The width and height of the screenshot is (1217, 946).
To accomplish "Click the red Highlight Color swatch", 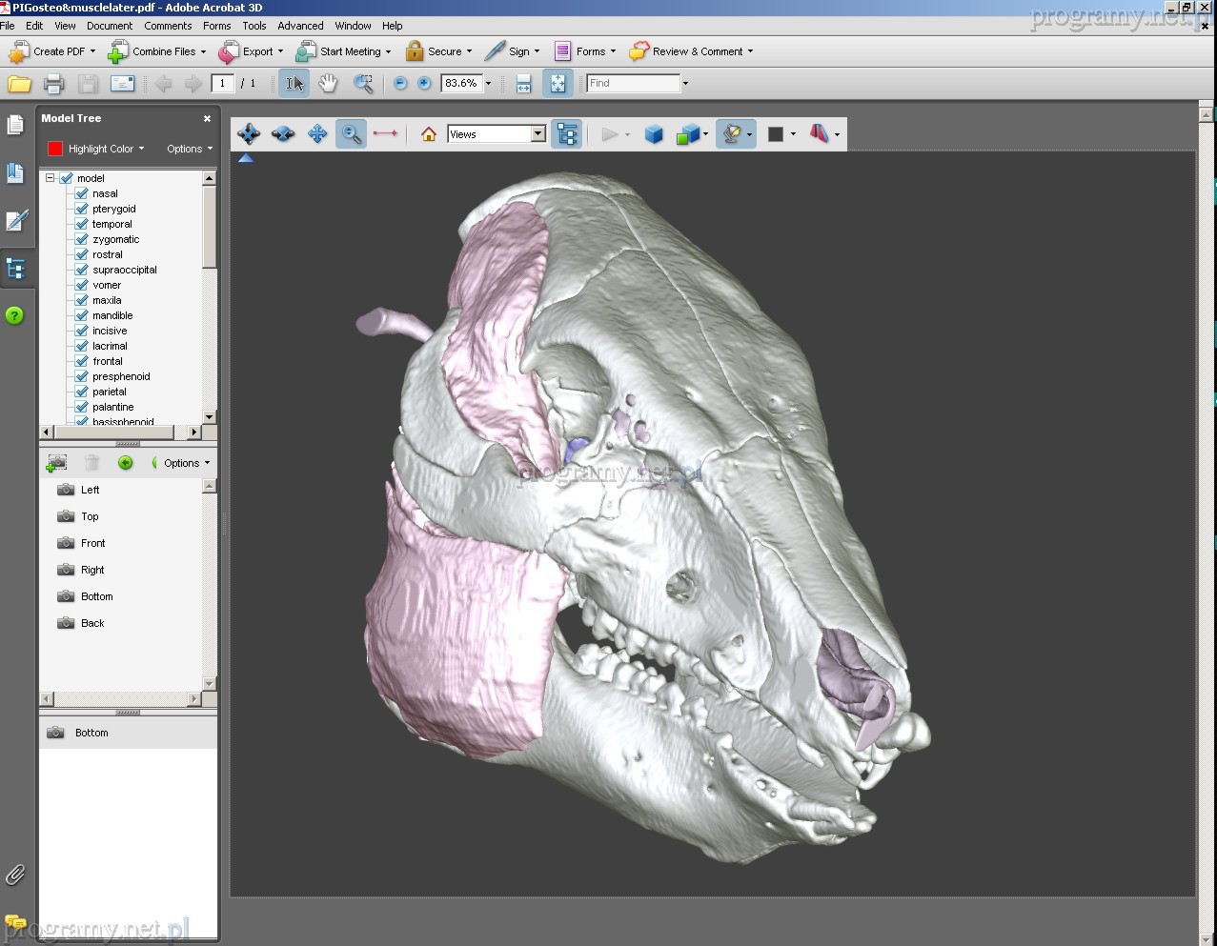I will [x=55, y=149].
